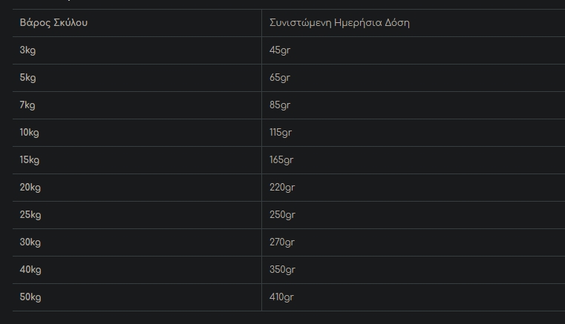
Task: Click the 15kg weight cell
Action: coord(30,160)
